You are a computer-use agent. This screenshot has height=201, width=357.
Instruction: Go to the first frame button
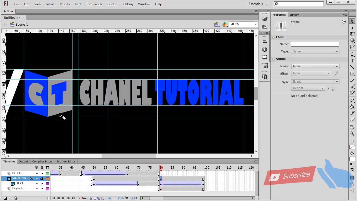click(53, 198)
